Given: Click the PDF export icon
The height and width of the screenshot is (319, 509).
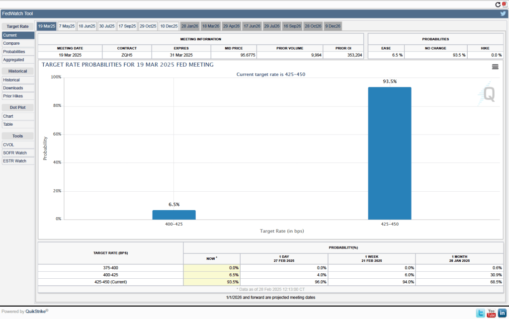Looking at the screenshot, I should [x=504, y=4].
